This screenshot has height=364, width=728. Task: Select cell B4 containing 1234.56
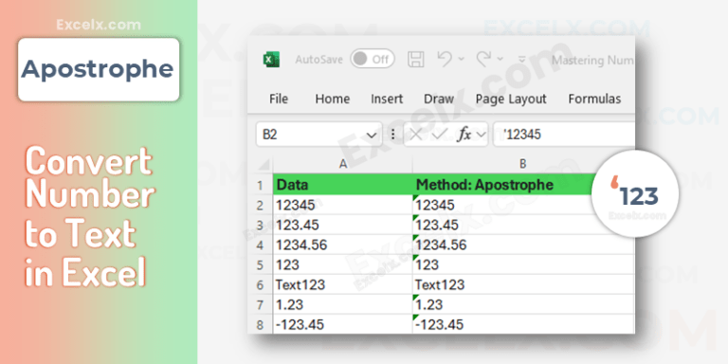(x=523, y=245)
